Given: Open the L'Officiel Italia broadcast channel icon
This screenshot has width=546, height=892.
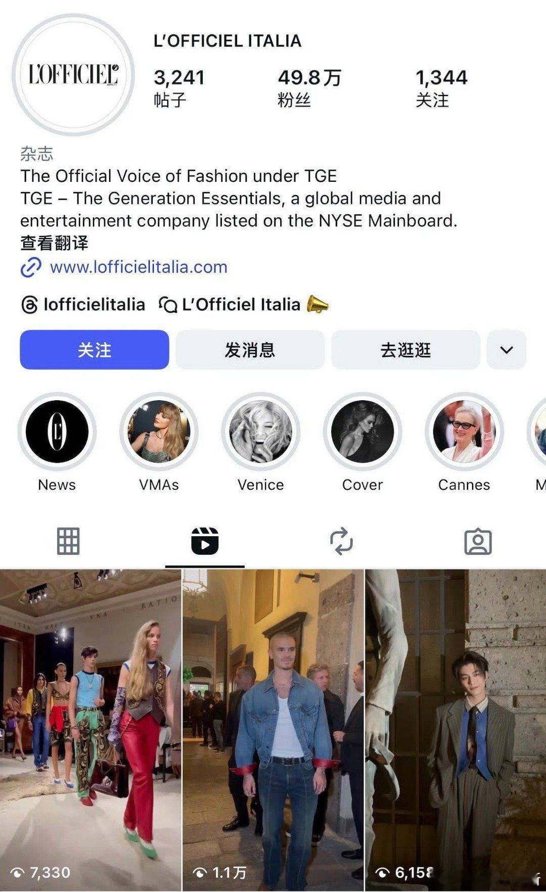Looking at the screenshot, I should pyautogui.click(x=168, y=305).
